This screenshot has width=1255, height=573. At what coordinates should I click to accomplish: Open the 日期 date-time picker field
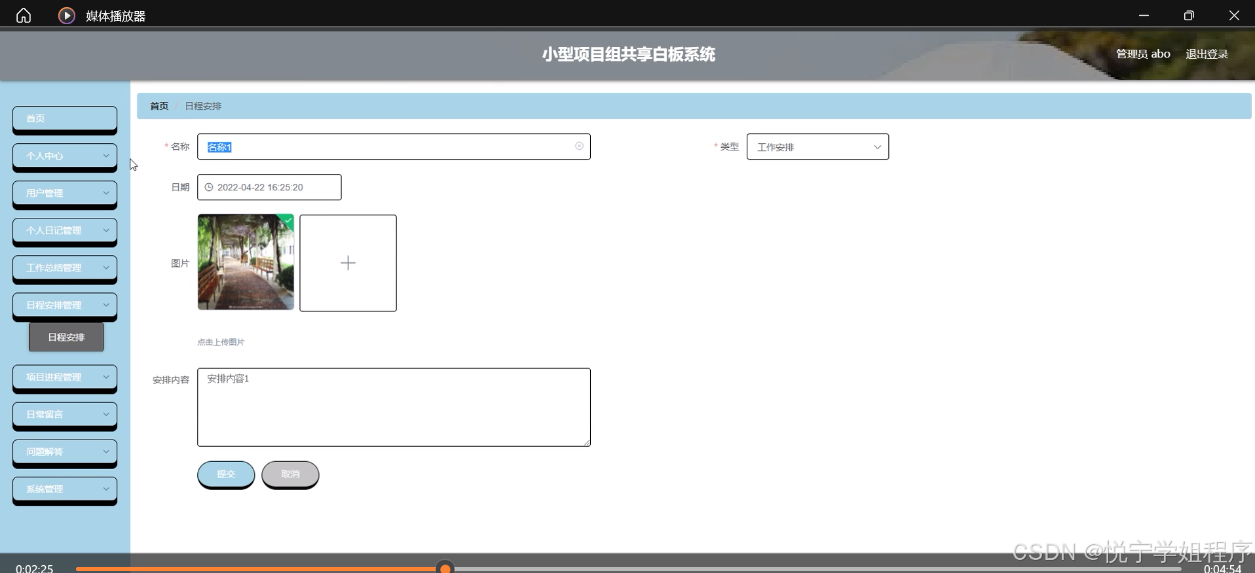tap(269, 187)
